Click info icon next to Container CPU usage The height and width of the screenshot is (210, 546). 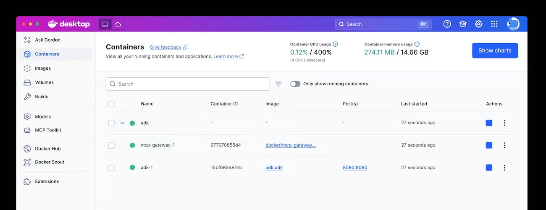coord(335,44)
